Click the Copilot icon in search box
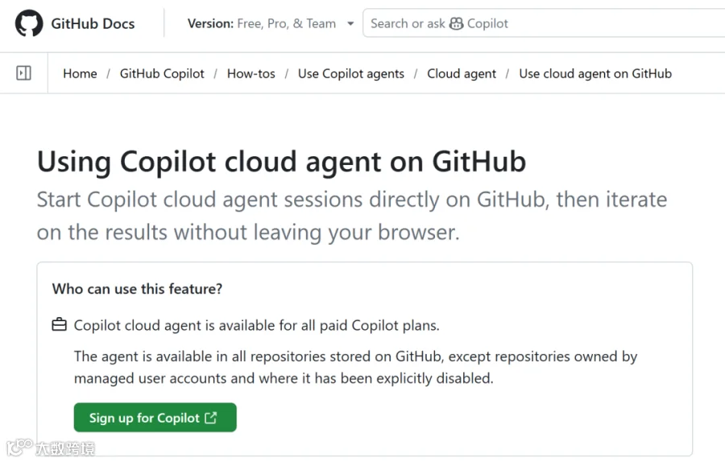Screen dimensions: 725x462 tap(457, 23)
